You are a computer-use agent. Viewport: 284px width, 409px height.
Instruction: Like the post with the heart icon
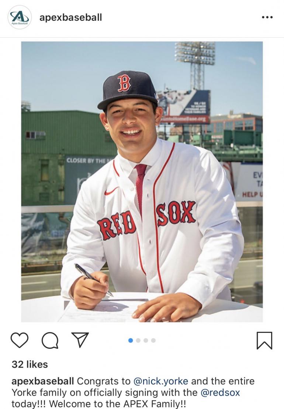tap(20, 340)
